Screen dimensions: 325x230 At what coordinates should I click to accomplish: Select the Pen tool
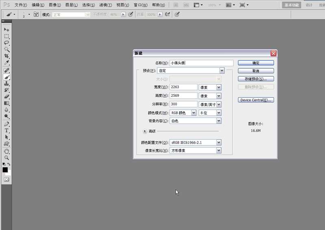pyautogui.click(x=6, y=124)
